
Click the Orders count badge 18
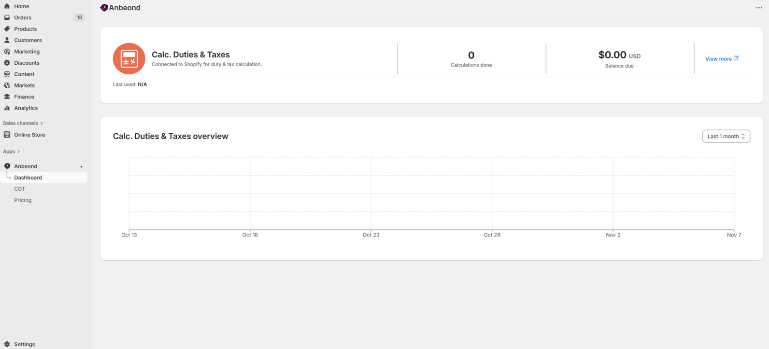(x=79, y=17)
